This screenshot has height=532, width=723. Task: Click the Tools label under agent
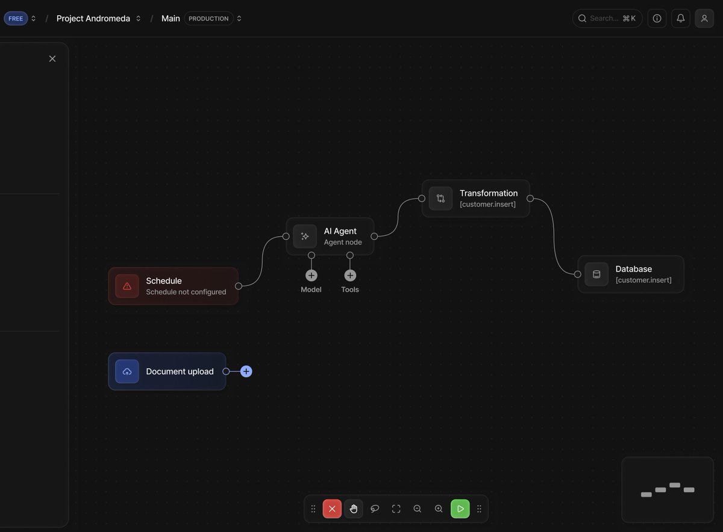coord(350,289)
